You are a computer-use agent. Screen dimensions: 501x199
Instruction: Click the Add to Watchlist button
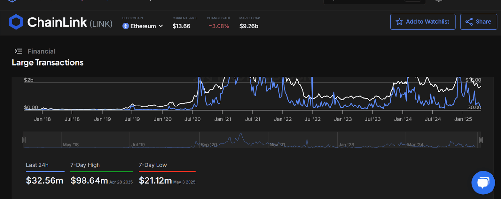click(x=423, y=22)
